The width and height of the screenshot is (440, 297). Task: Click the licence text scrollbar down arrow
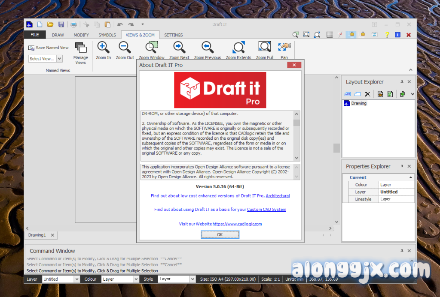296,158
